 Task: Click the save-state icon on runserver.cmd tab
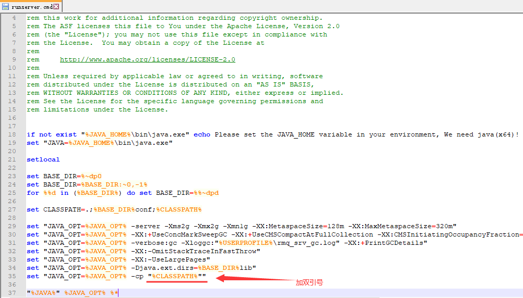pyautogui.click(x=6, y=6)
